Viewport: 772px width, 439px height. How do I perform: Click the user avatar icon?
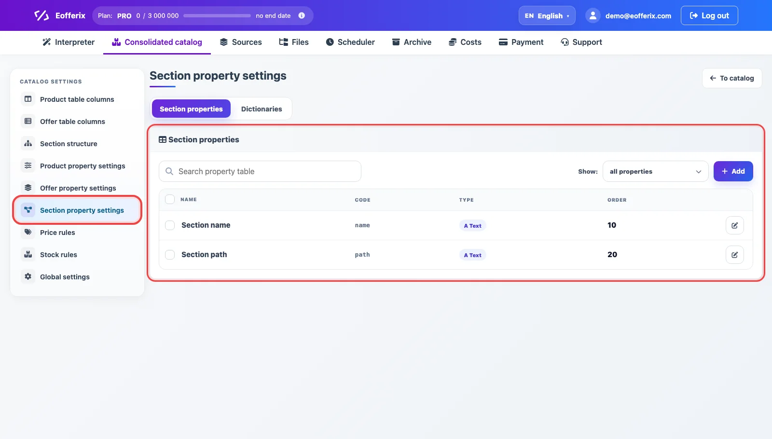pos(593,15)
